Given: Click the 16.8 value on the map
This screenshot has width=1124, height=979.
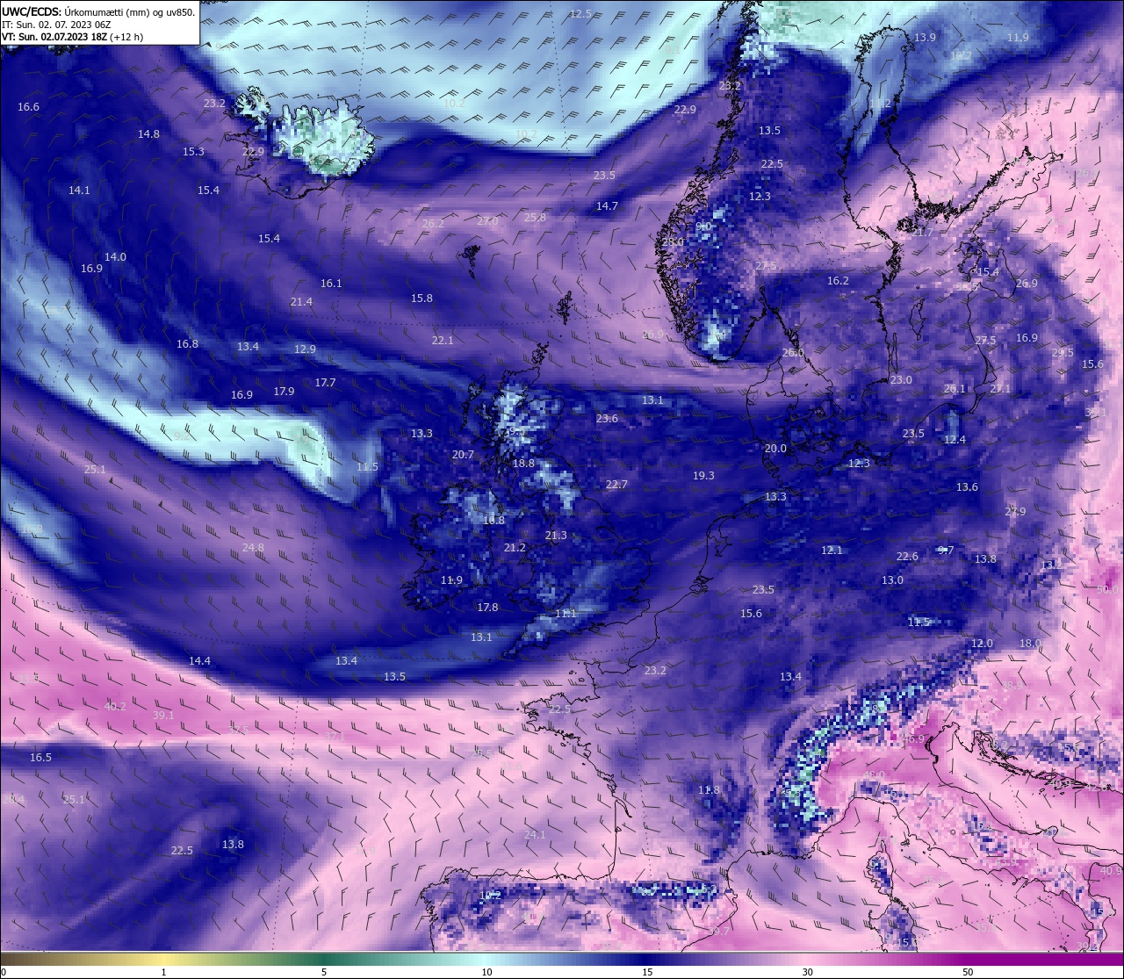Looking at the screenshot, I should [187, 343].
